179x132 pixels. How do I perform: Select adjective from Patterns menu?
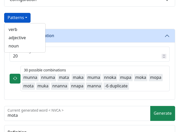point(17,38)
